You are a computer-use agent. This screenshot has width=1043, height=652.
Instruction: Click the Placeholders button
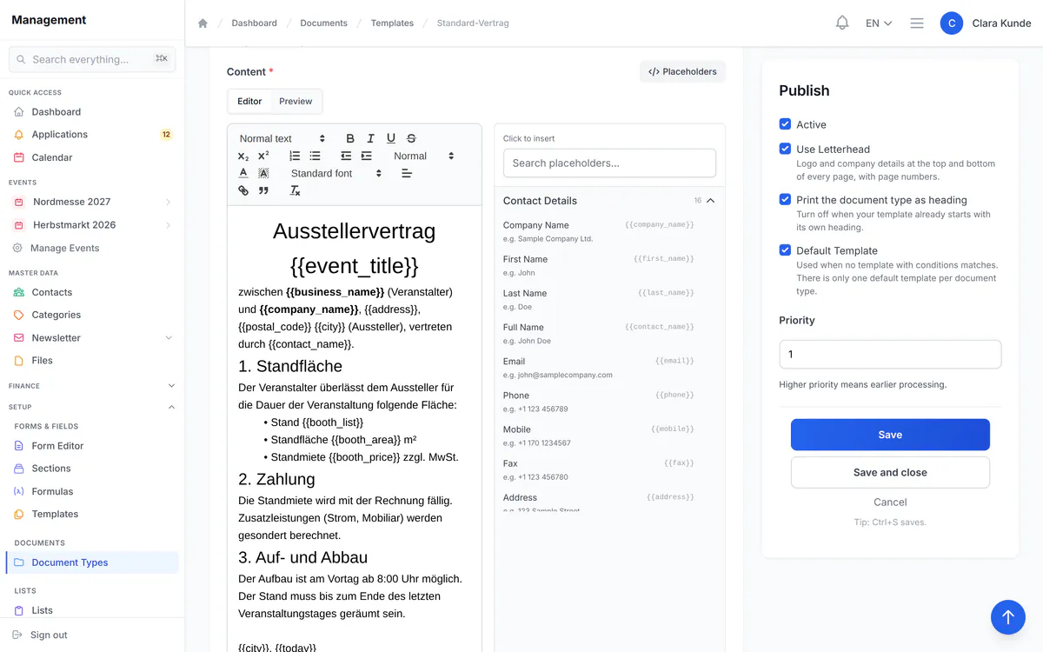(682, 71)
